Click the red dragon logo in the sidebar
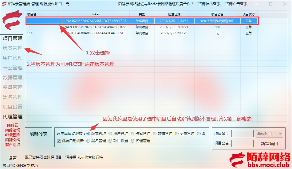The height and width of the screenshot is (169, 292). (x=12, y=20)
